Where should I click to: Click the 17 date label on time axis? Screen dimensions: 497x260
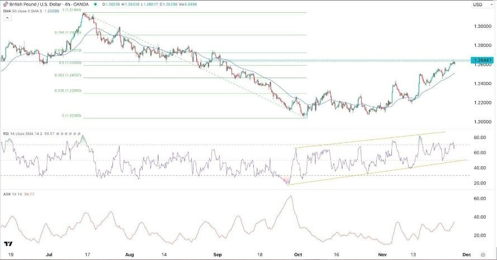click(x=88, y=254)
